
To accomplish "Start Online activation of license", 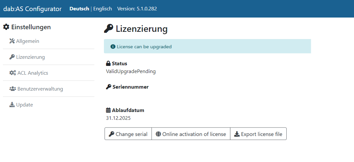I will click(x=191, y=134).
